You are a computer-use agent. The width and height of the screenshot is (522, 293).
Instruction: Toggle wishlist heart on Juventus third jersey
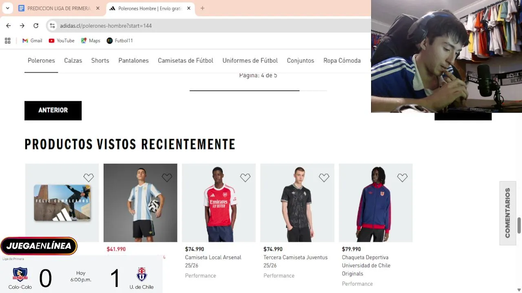324,178
